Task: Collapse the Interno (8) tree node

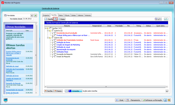Action: pyautogui.click(x=48, y=38)
